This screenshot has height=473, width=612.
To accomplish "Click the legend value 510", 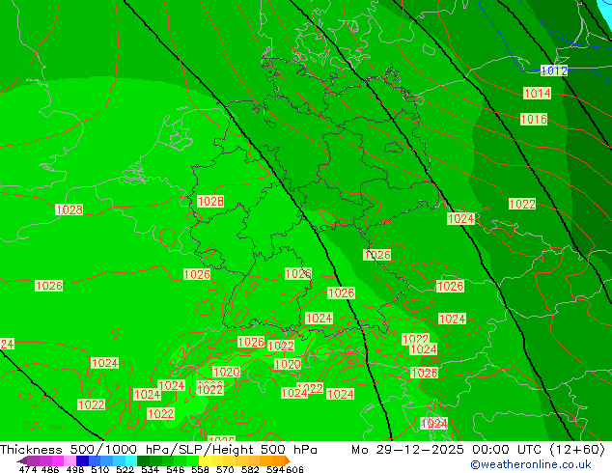I will (x=100, y=469).
